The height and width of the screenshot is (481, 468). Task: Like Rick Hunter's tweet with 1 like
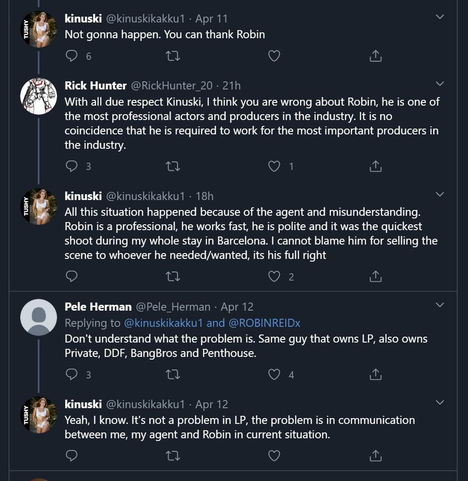(x=274, y=166)
